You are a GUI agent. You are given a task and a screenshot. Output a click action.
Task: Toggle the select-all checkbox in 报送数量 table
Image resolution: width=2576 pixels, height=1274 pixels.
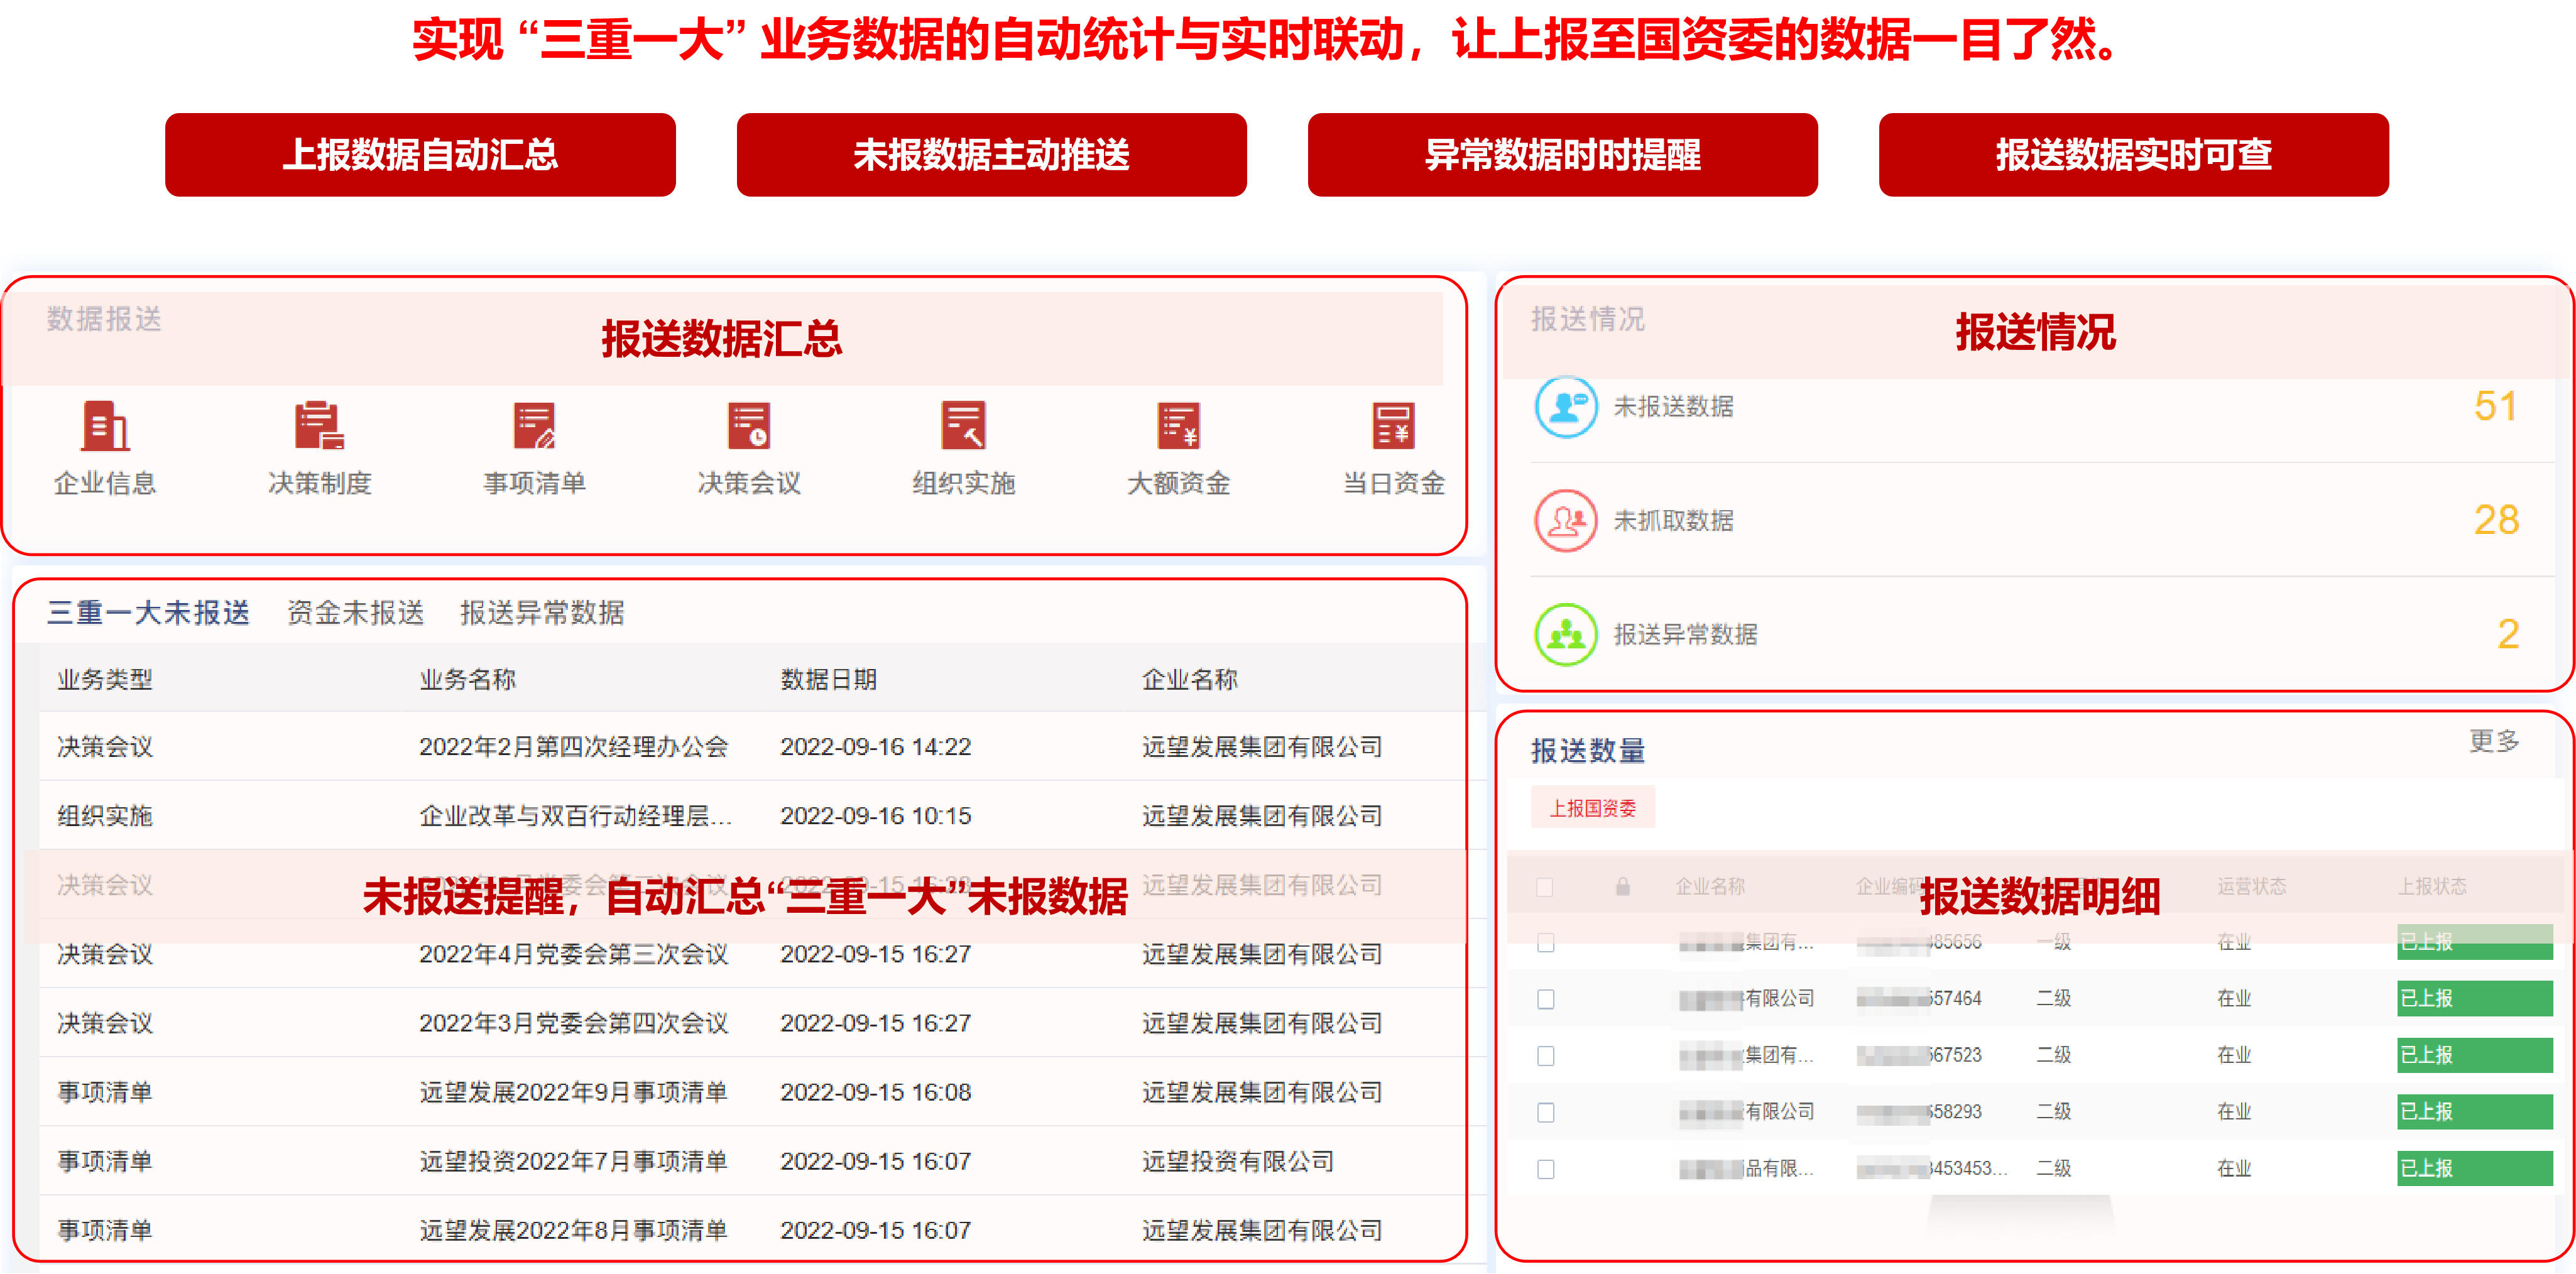click(x=1545, y=886)
